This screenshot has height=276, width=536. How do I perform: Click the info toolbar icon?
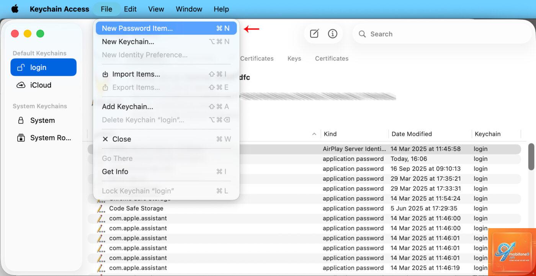coord(333,34)
